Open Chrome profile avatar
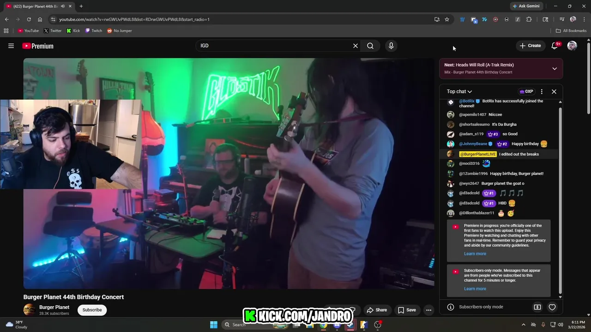The height and width of the screenshot is (332, 591). [573, 19]
